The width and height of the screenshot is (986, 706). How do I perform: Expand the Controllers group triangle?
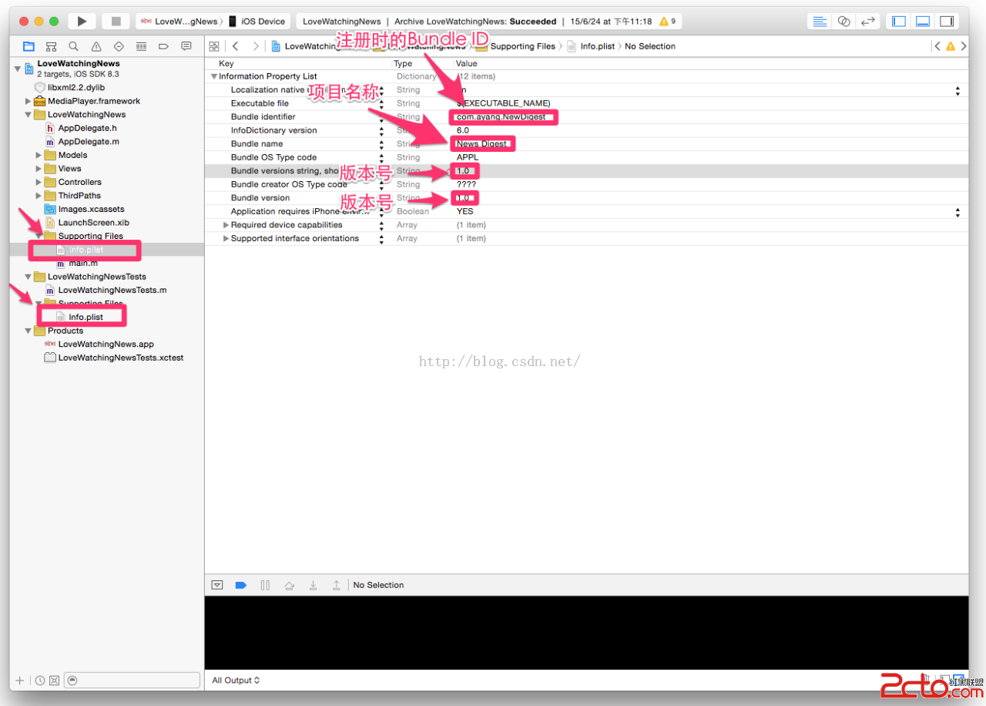tap(39, 182)
